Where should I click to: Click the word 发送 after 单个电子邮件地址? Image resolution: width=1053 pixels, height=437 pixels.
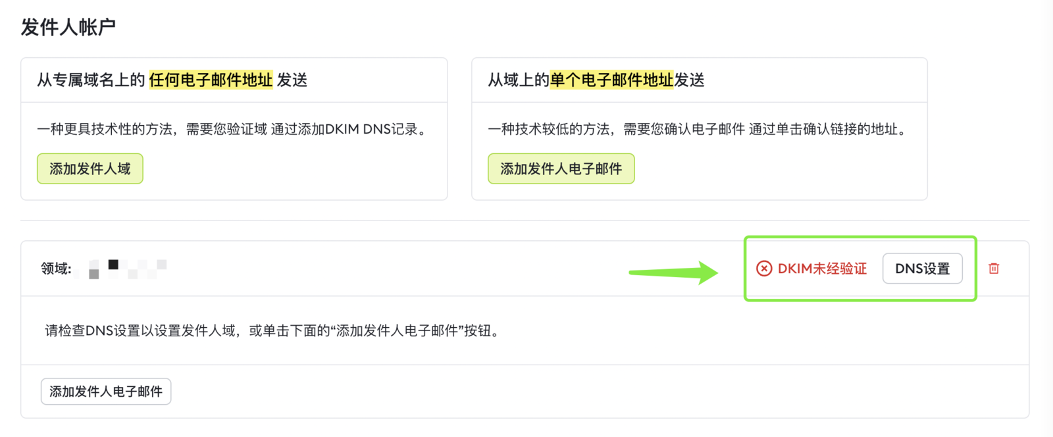tap(689, 80)
